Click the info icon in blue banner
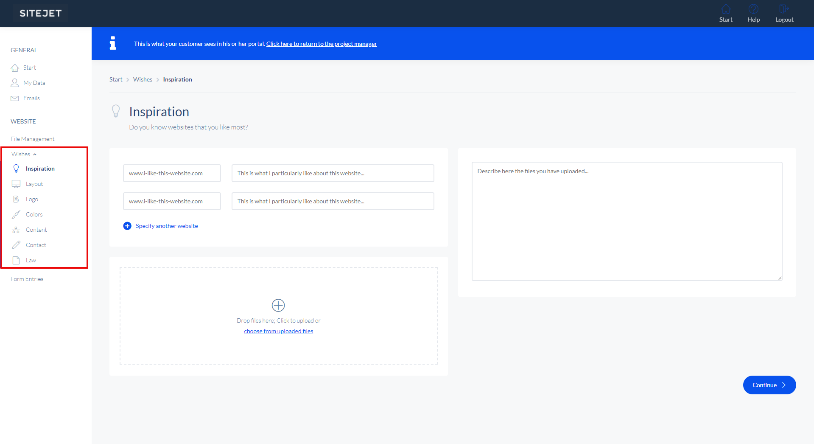Viewport: 814px width, 444px height. click(x=113, y=43)
